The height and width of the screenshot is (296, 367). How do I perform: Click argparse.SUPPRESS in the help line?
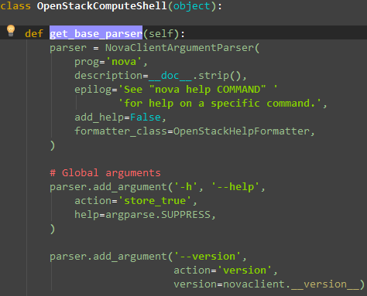coord(158,215)
